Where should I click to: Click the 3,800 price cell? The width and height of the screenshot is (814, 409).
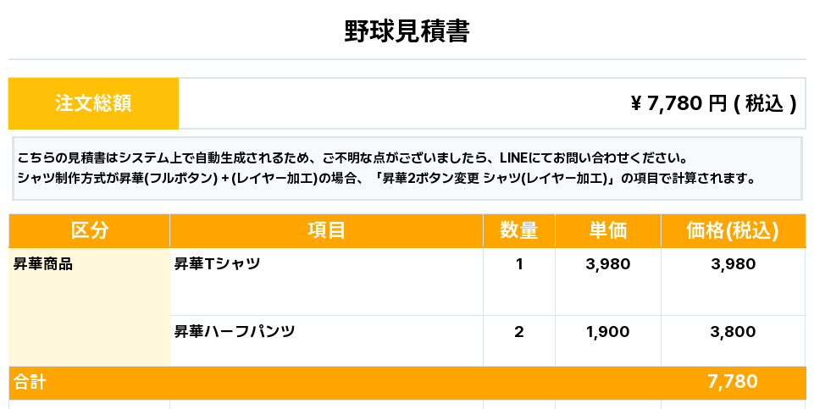[733, 332]
